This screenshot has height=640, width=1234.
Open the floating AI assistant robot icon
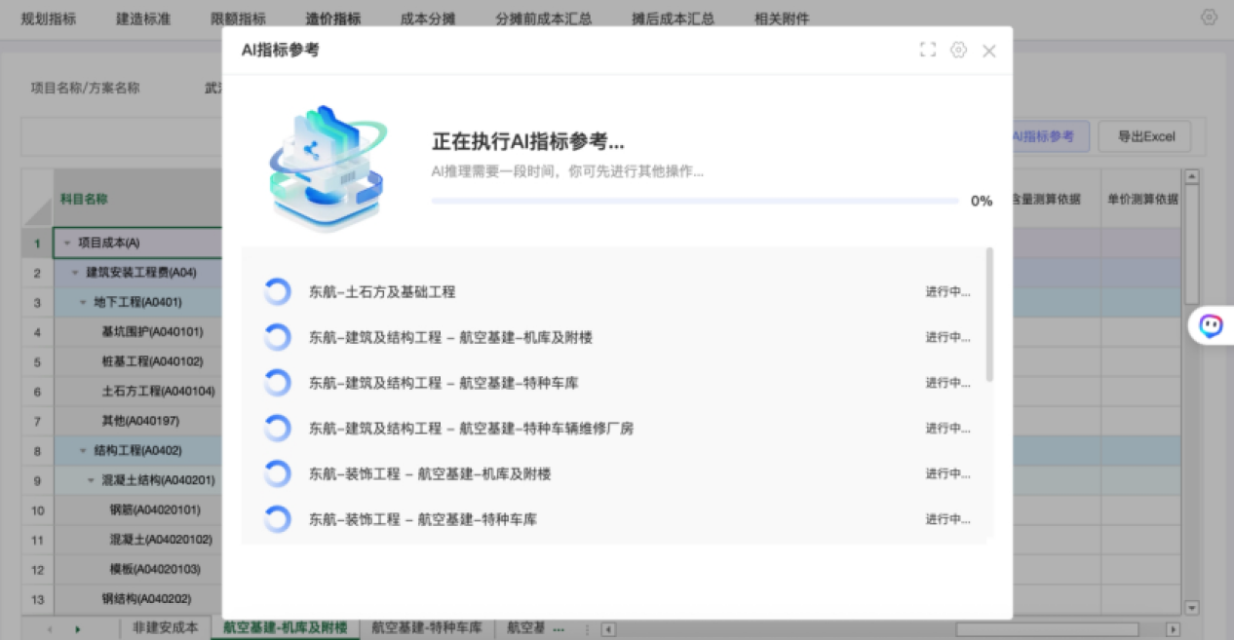click(x=1212, y=325)
